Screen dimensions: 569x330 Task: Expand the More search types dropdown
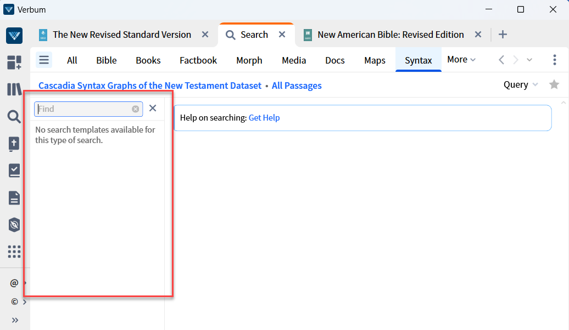coord(461,59)
